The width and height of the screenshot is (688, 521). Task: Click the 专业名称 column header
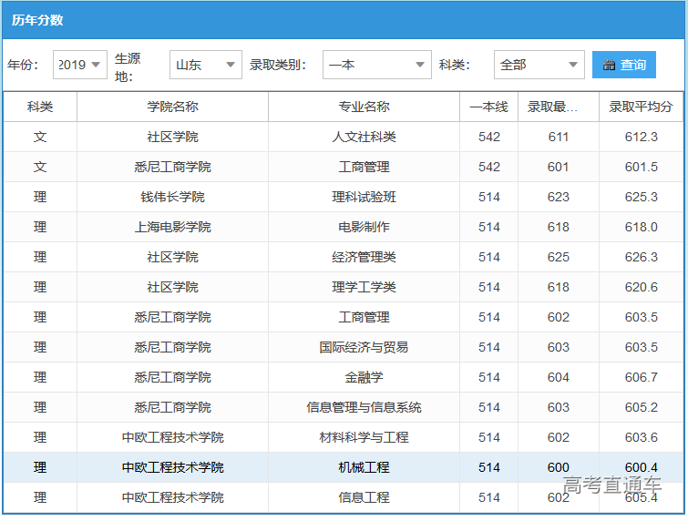pyautogui.click(x=364, y=107)
